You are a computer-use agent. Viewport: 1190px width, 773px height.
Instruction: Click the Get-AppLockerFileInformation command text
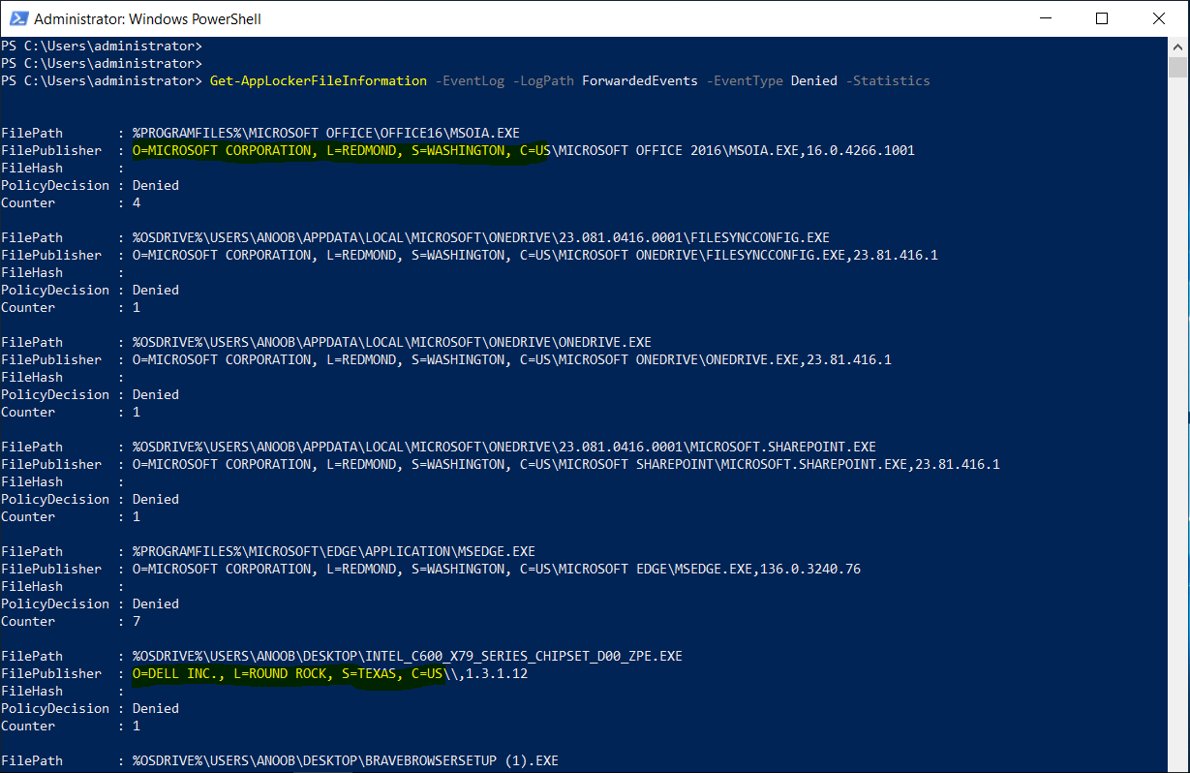(x=319, y=80)
